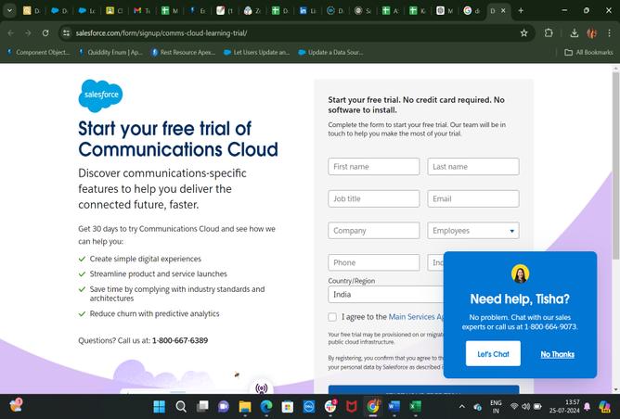Click the ENG IN language indicator
The height and width of the screenshot is (419, 620).
coord(496,406)
